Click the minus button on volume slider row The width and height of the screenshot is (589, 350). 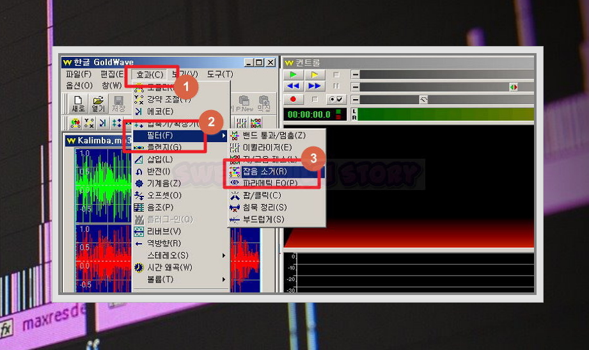(355, 74)
